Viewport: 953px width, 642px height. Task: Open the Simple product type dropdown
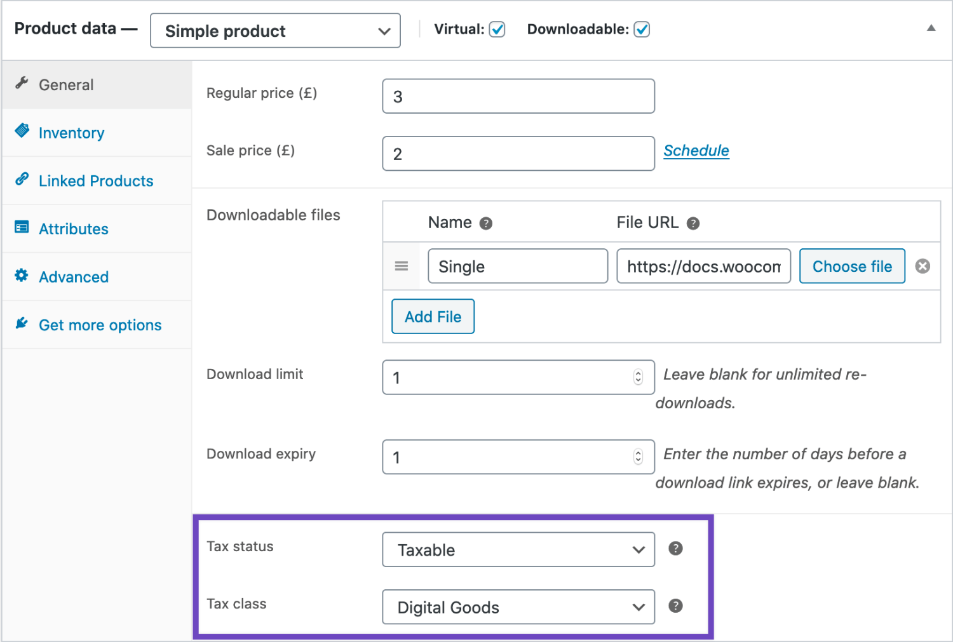(x=274, y=30)
